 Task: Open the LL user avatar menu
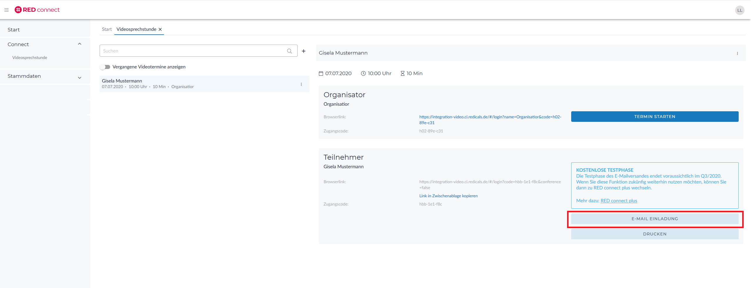[x=739, y=10]
